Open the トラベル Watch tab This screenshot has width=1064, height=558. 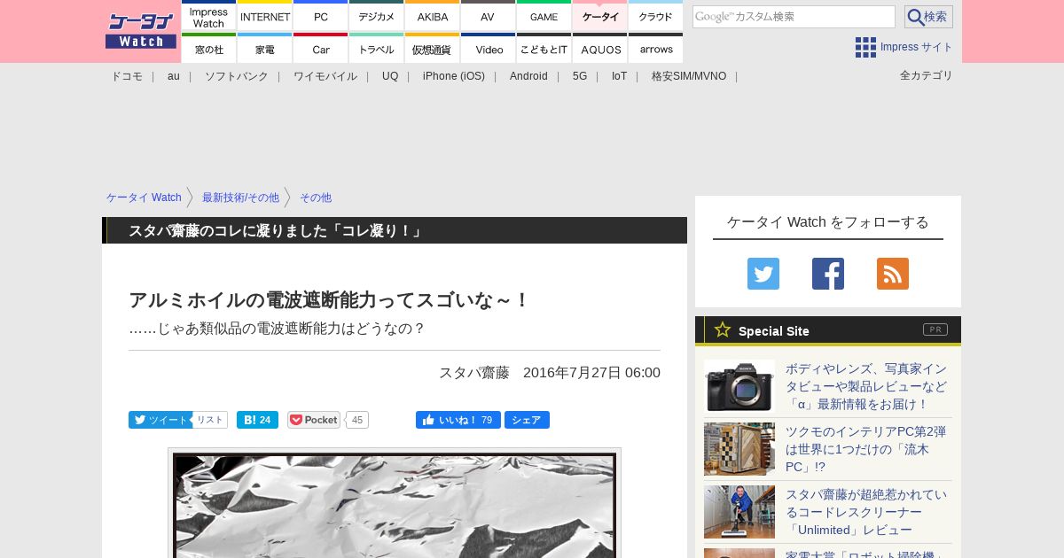(377, 48)
